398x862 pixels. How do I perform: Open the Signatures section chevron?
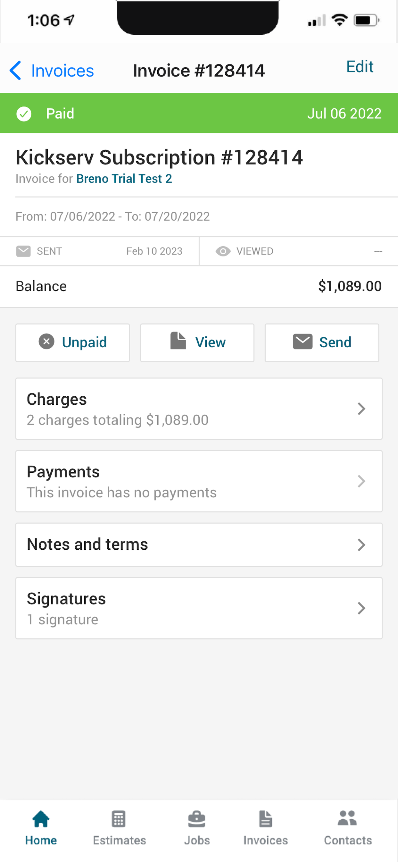(361, 608)
